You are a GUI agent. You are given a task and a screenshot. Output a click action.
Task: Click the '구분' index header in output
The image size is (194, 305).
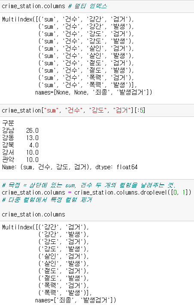[x=8, y=123]
